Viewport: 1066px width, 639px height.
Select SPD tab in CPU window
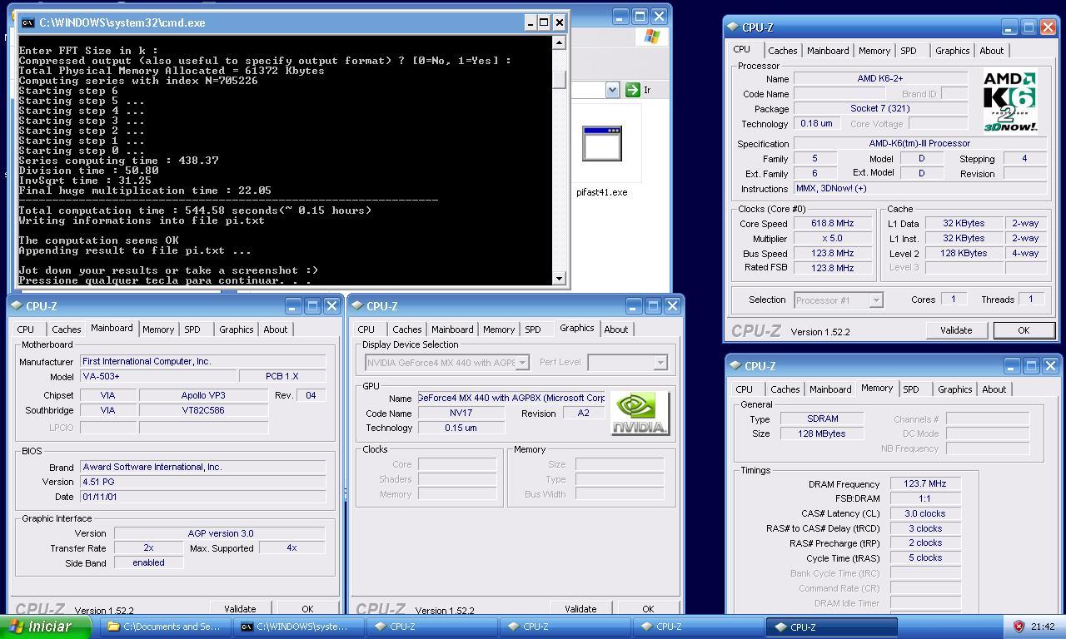(x=909, y=51)
